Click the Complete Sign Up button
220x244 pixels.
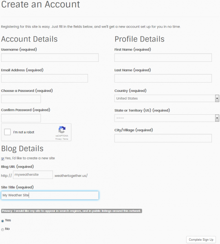201,240
